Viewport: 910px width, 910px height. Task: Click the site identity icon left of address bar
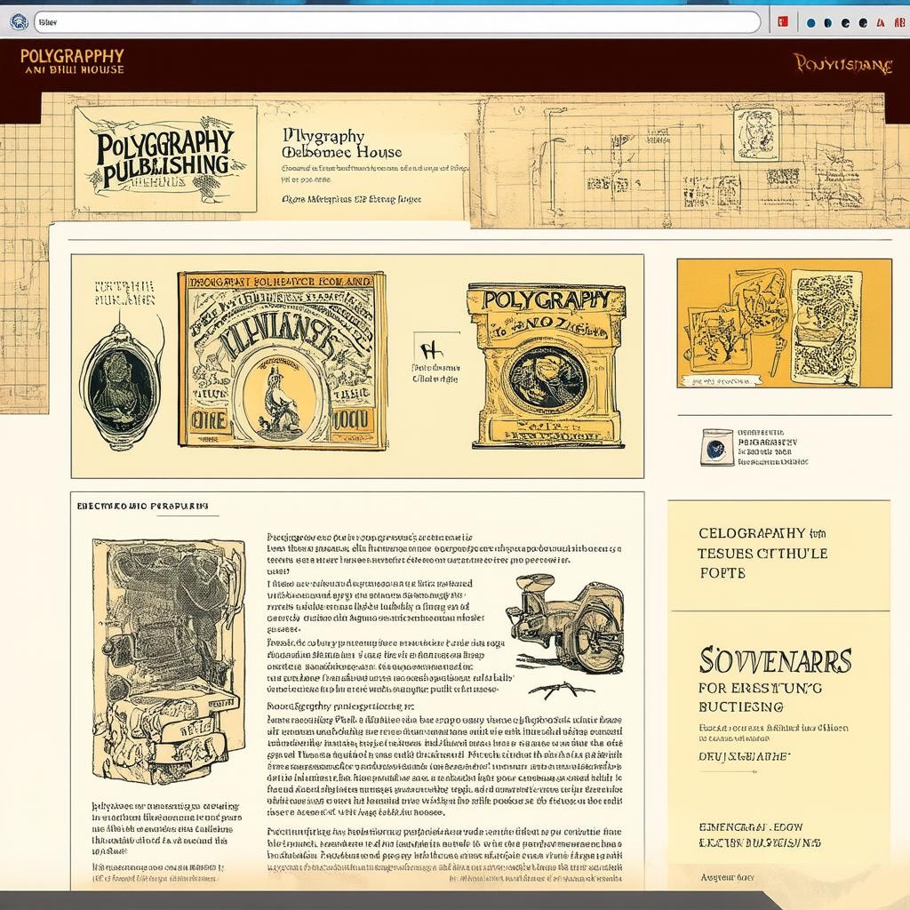[x=18, y=21]
